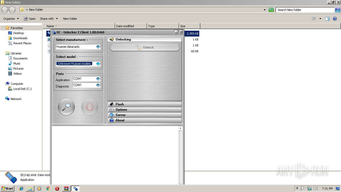Click the Explorer help icon
The image size is (341, 192).
(335, 19)
